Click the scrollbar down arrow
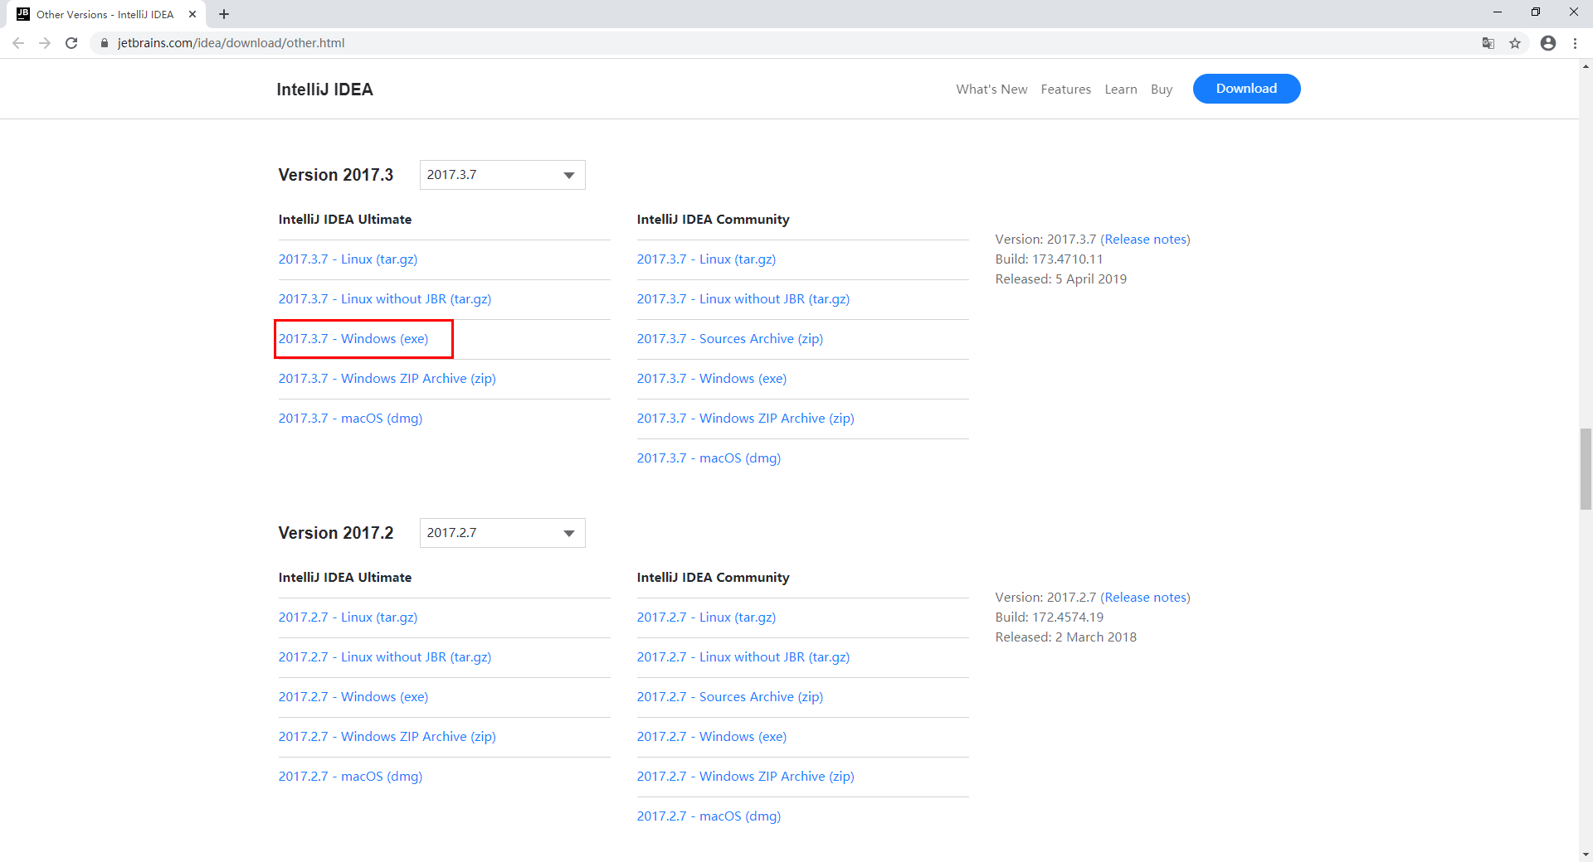Image resolution: width=1593 pixels, height=862 pixels. [1586, 855]
